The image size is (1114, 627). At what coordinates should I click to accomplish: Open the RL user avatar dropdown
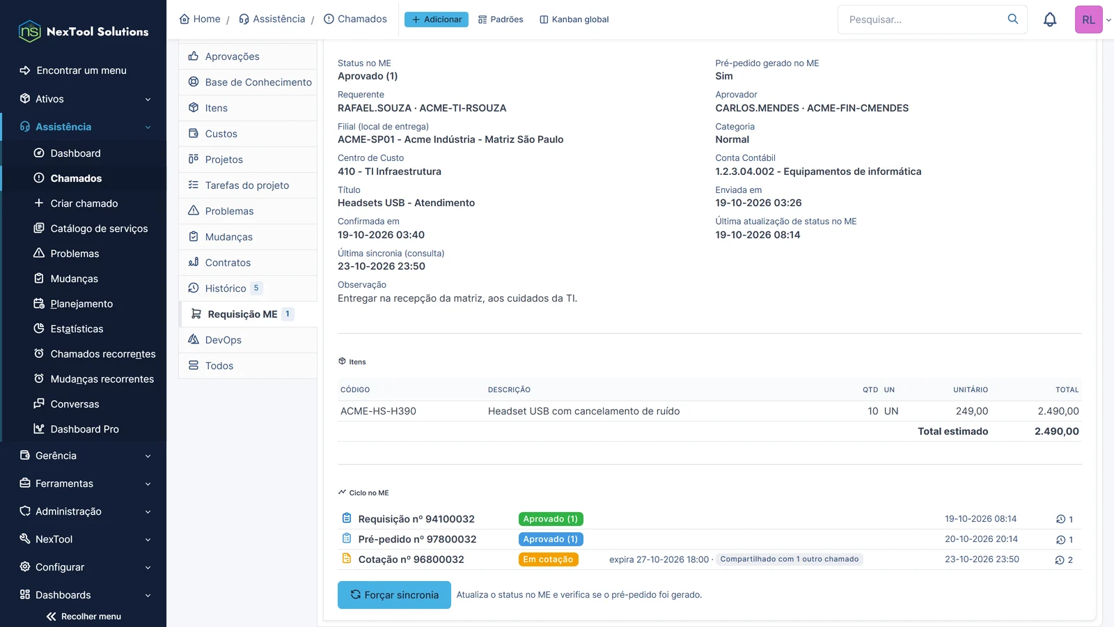(1093, 20)
